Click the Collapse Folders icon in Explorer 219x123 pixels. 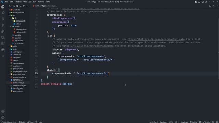pos(24,6)
